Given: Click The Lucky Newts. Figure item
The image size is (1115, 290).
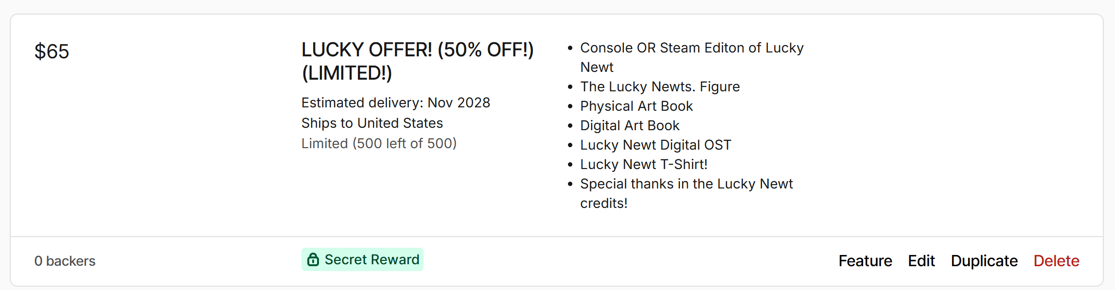Looking at the screenshot, I should coord(660,87).
